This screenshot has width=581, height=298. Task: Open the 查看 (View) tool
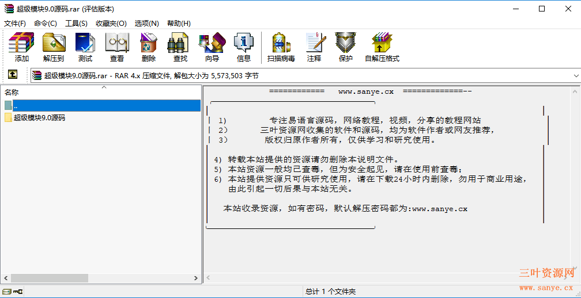[117, 47]
